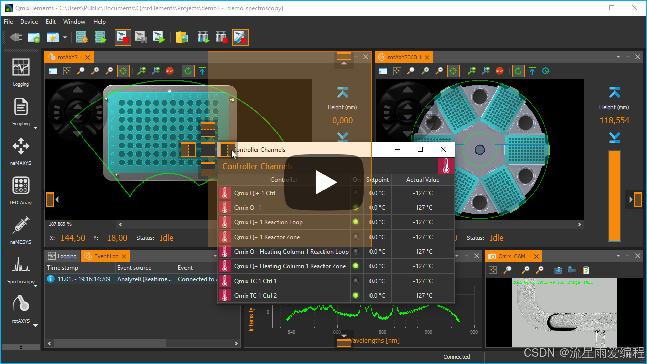Click the connect plug icon in main toolbar
This screenshot has height=364, width=647.
(17, 38)
